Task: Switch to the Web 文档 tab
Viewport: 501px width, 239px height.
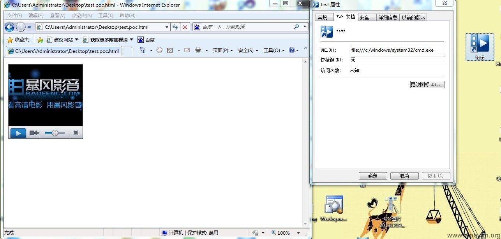Action: click(x=346, y=17)
